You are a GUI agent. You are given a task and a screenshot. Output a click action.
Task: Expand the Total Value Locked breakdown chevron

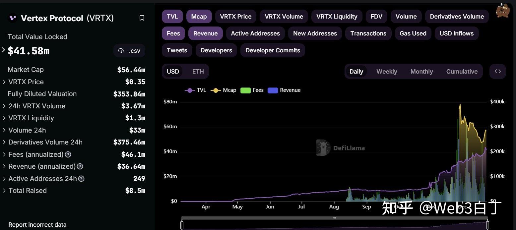(3, 50)
